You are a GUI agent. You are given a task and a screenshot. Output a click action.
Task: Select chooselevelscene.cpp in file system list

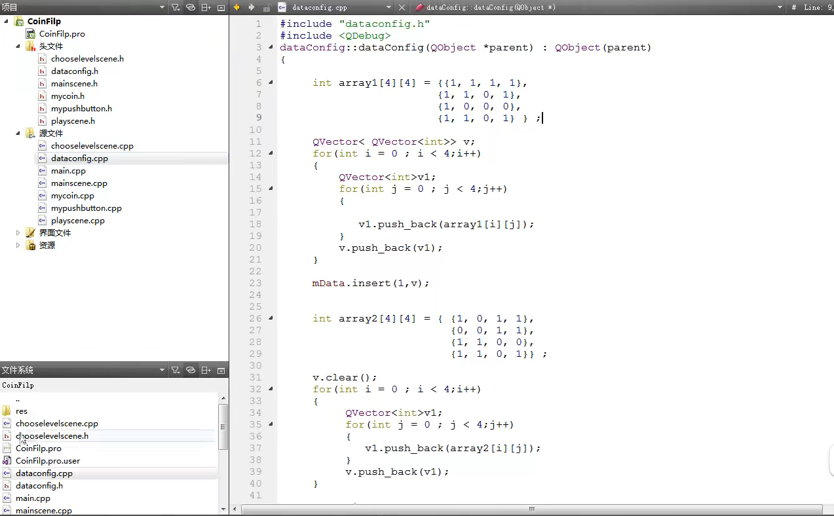(57, 424)
